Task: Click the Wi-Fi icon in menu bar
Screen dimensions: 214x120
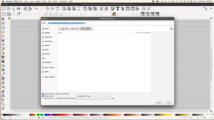Action: [x=181, y=1]
